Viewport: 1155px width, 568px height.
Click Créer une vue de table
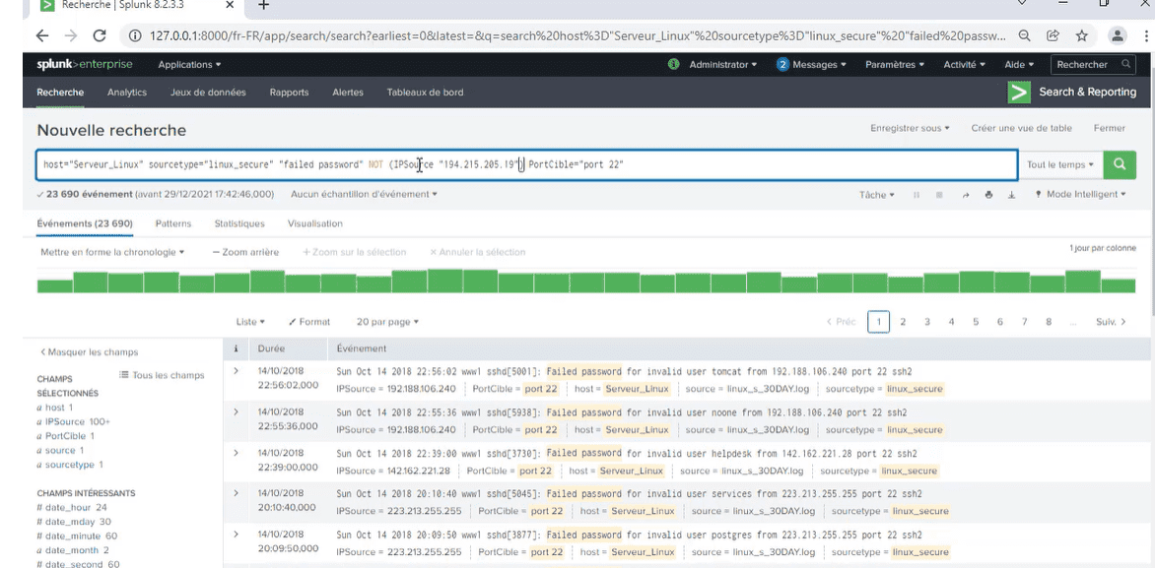(x=1022, y=128)
